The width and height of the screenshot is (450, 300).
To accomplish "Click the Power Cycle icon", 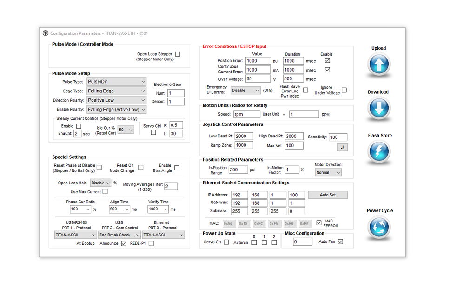I will click(378, 228).
